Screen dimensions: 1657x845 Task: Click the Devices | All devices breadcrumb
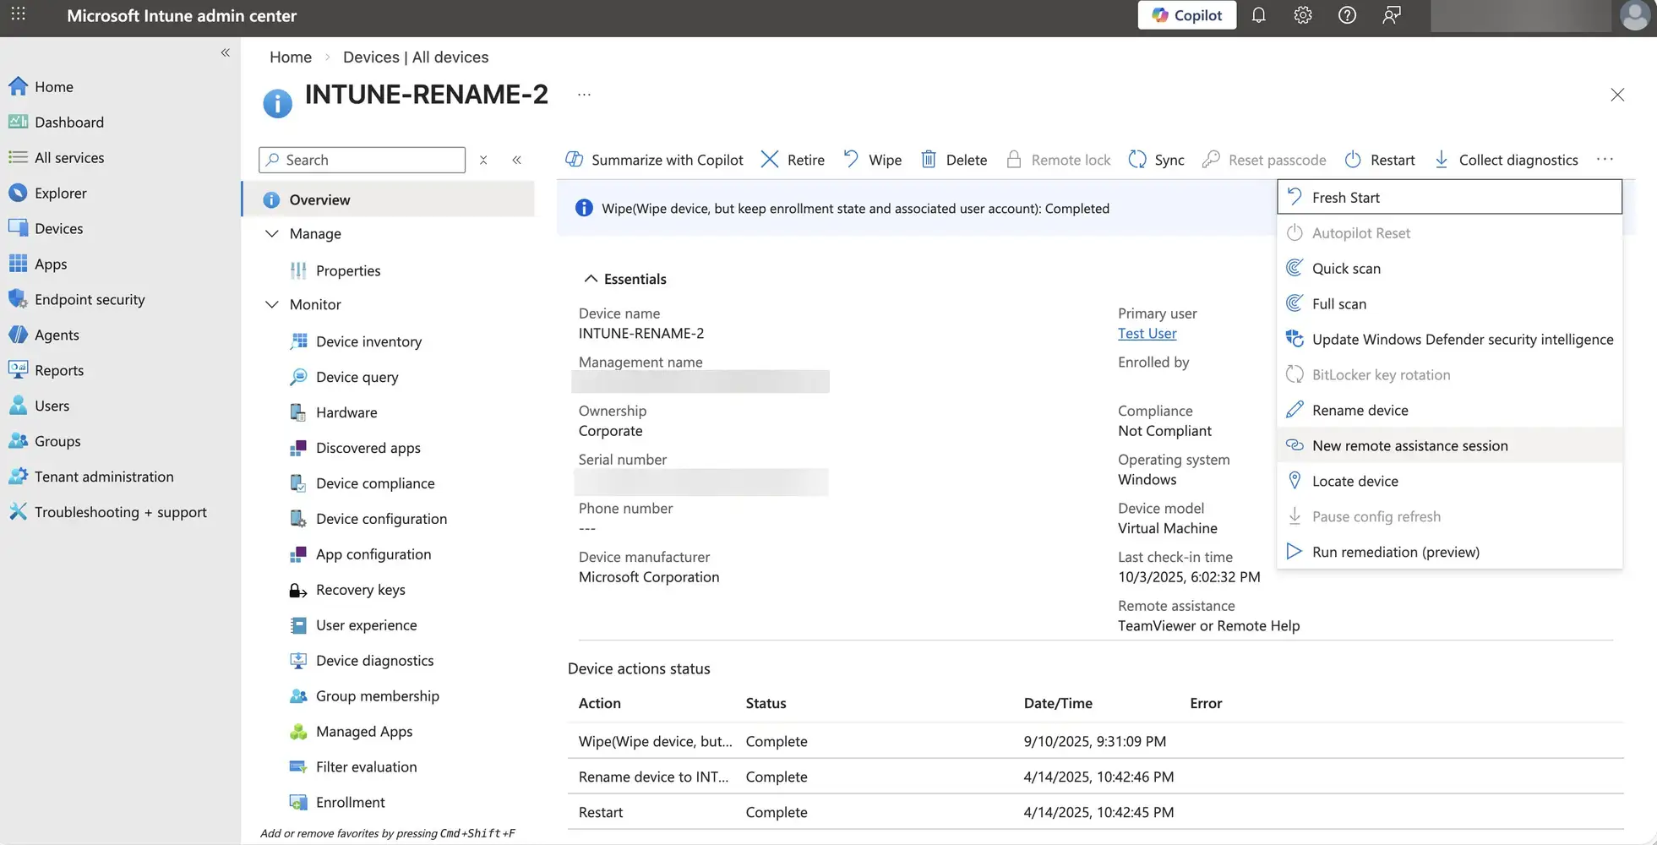coord(416,57)
